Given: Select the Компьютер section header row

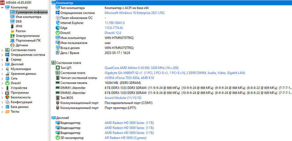Looking at the screenshot, I should [171, 3].
